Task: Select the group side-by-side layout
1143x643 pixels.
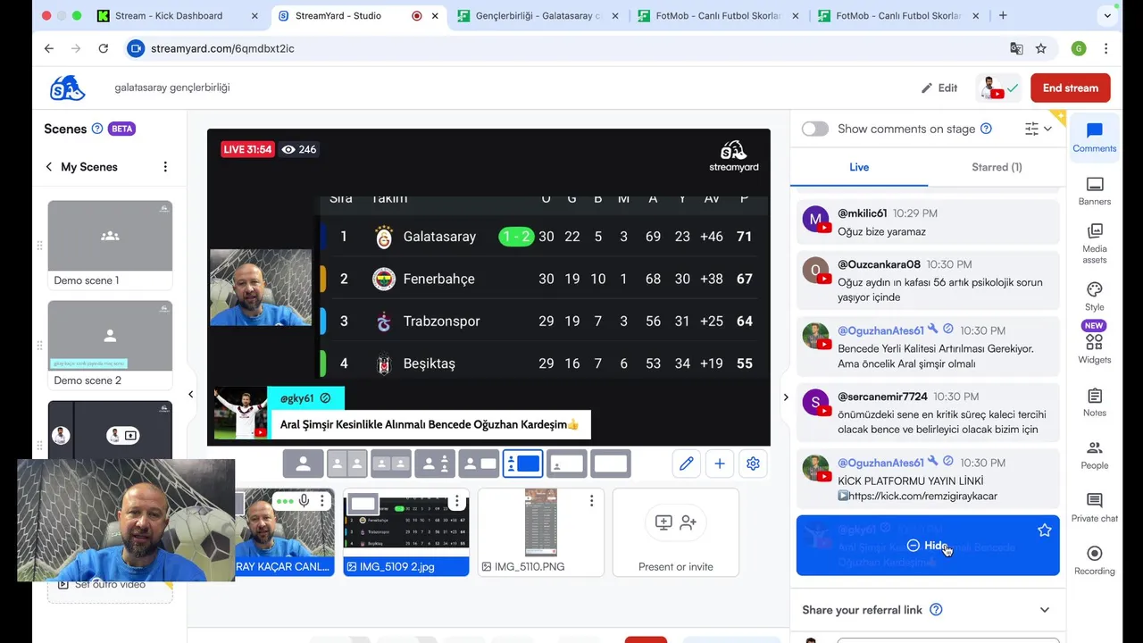Action: coord(390,463)
